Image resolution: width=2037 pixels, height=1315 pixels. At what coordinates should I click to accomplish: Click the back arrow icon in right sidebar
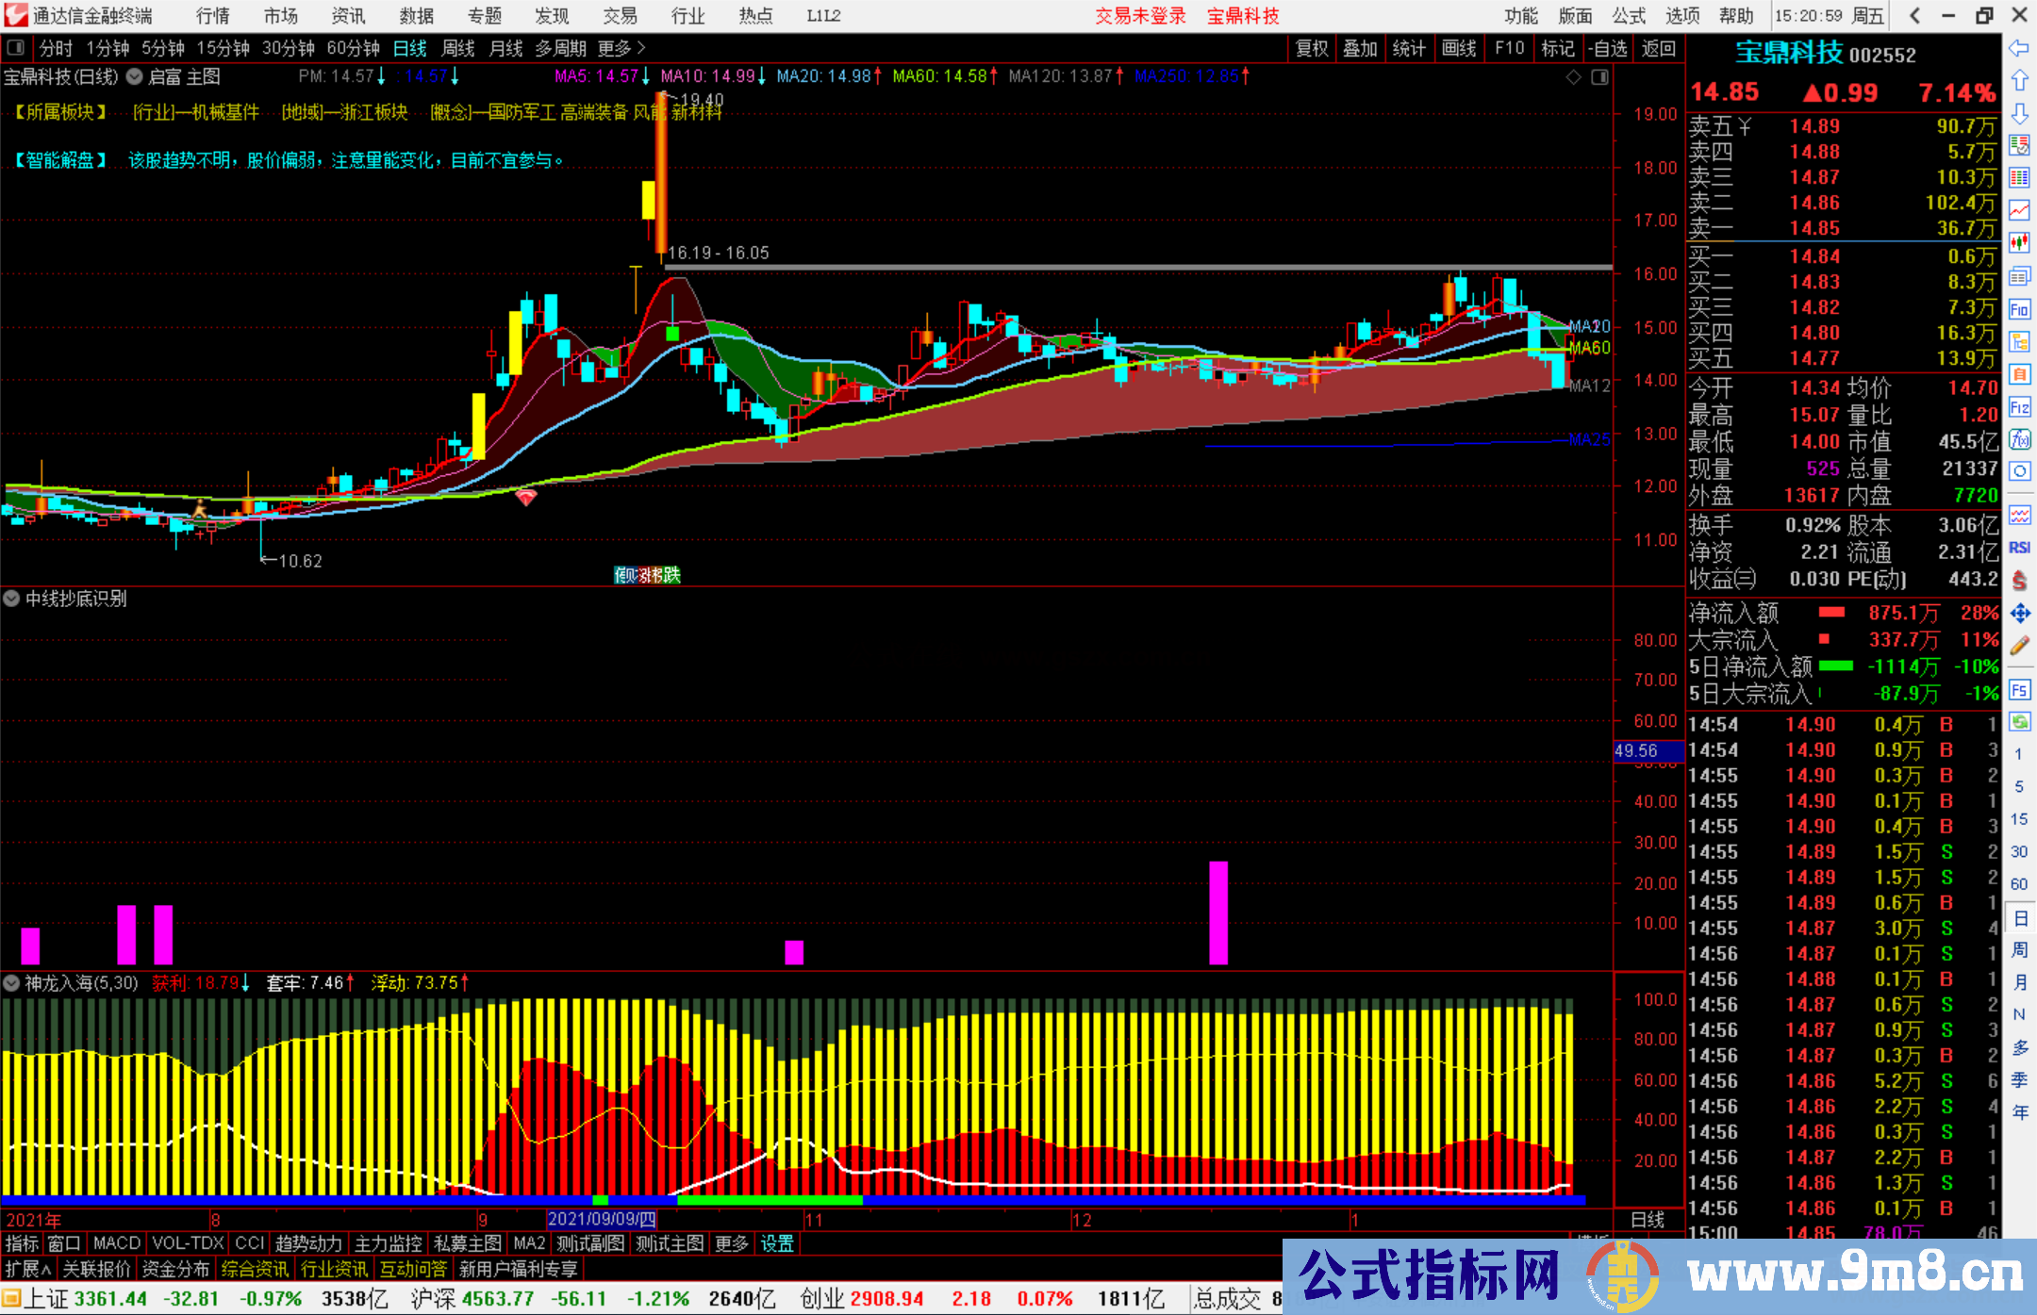tap(2019, 47)
